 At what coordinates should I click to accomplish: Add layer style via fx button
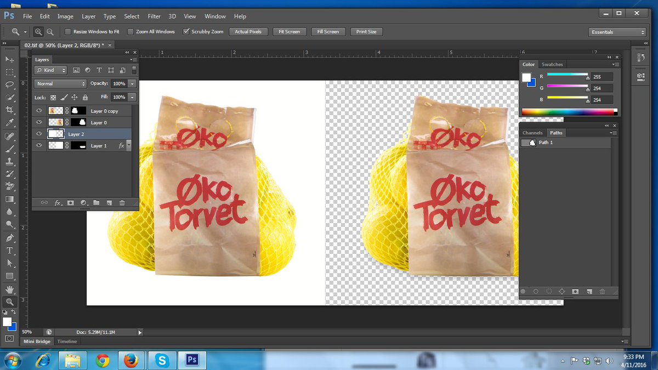pyautogui.click(x=58, y=203)
